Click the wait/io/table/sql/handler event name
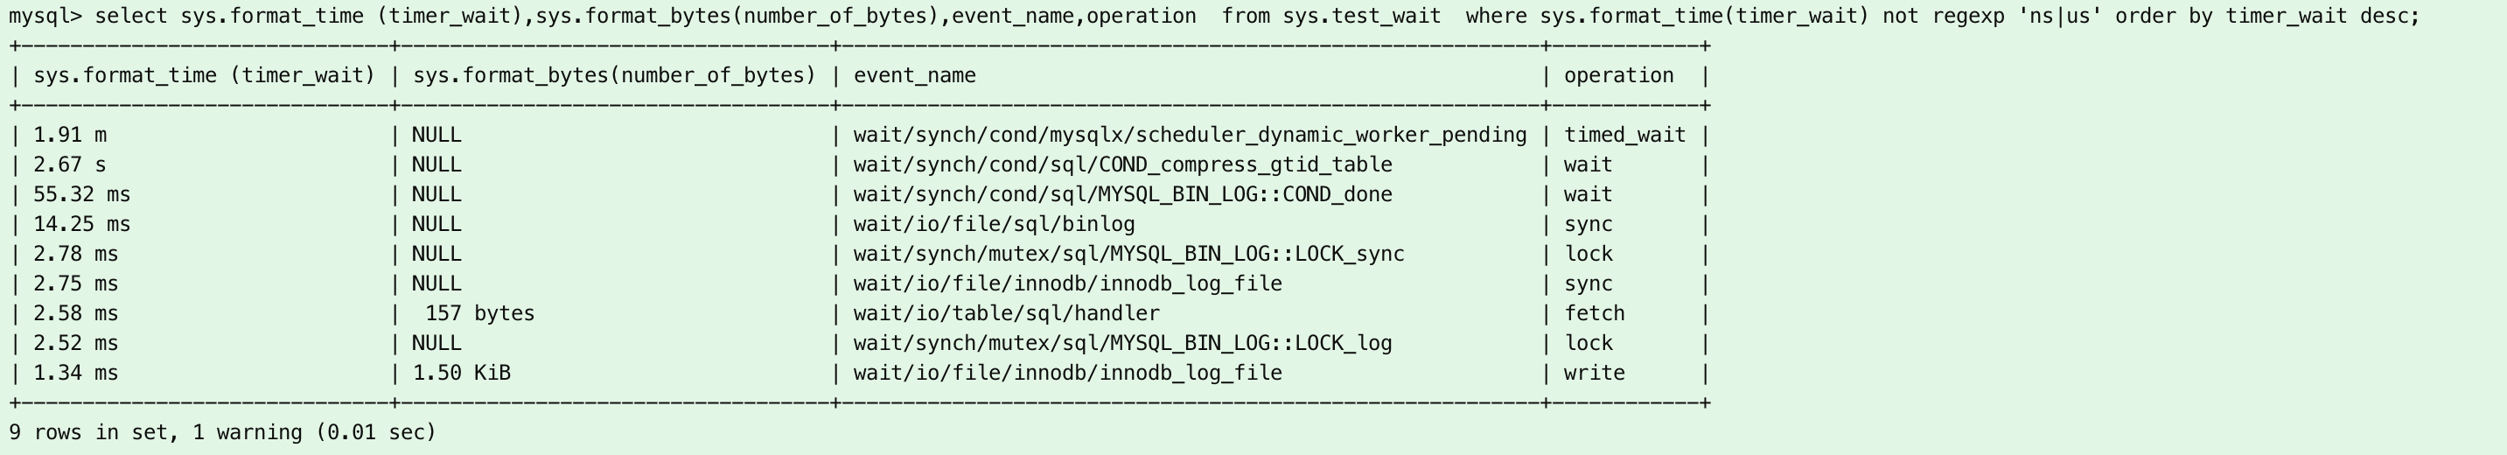The image size is (2507, 455). click(1006, 314)
